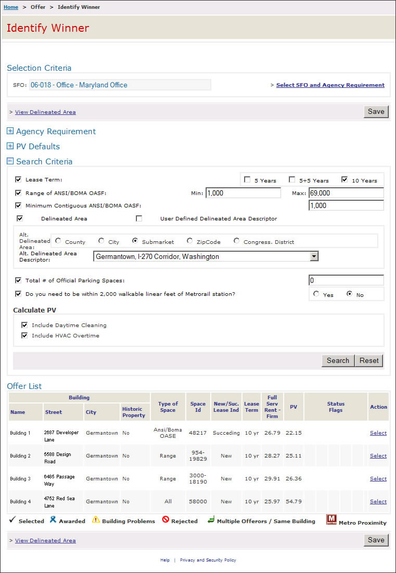
Task: Click the Search button
Action: pos(338,361)
